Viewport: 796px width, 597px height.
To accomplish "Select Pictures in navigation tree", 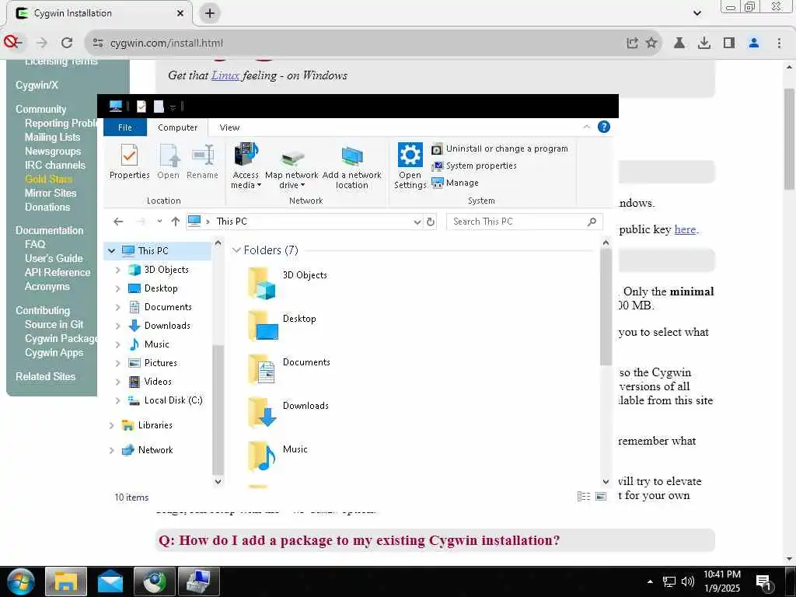I will coord(152,363).
